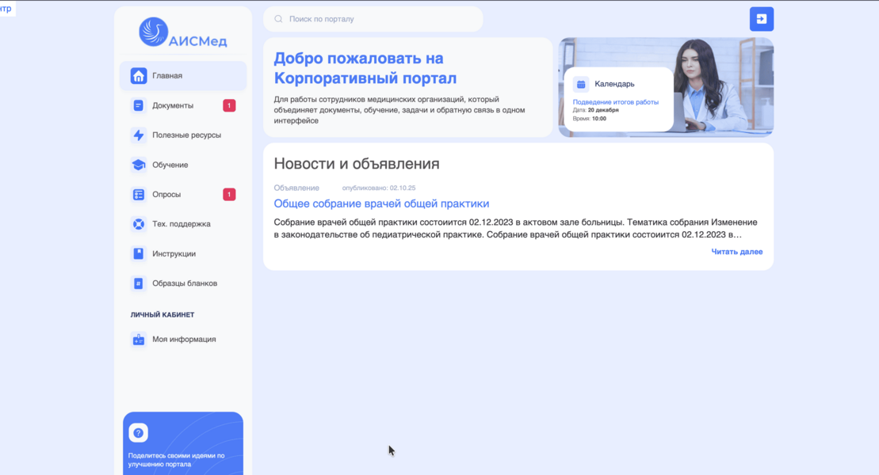Click the calendar icon in the Календарь card
This screenshot has height=475, width=879.
point(581,84)
